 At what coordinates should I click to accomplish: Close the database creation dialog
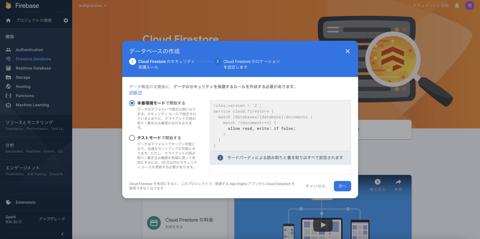(347, 51)
